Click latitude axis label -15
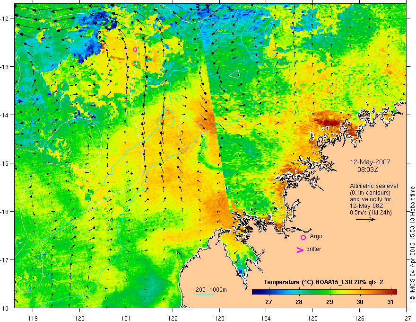Viewport: 416px width, 322px height. [6, 163]
